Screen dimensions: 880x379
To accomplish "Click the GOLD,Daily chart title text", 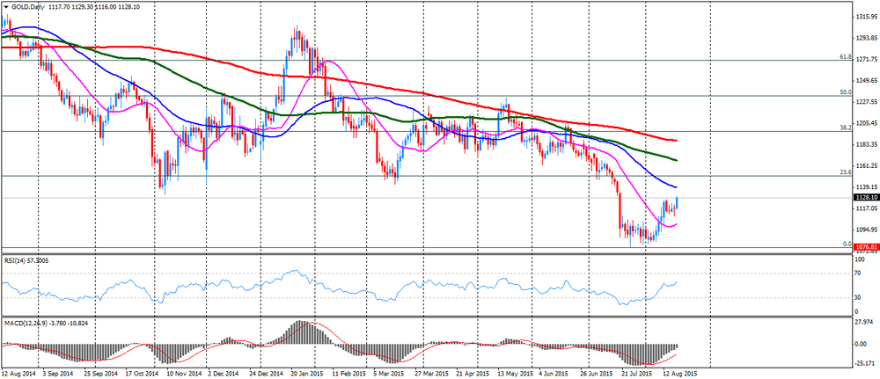I will click(28, 7).
